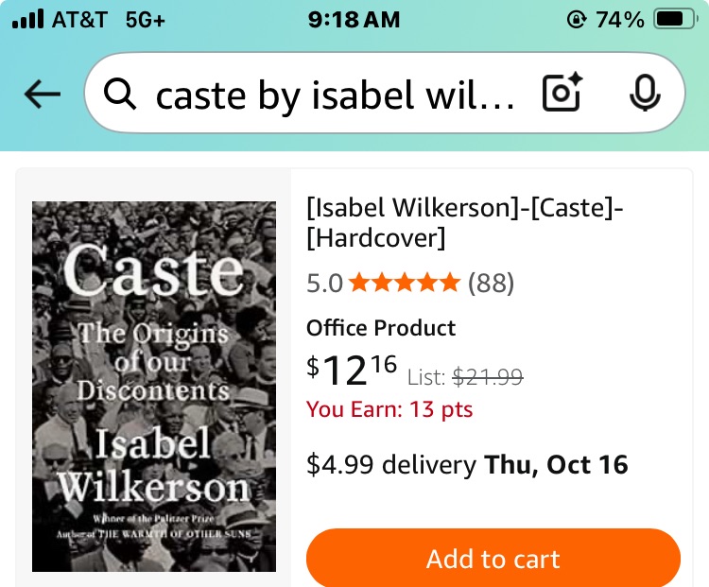Screen dimensions: 709x587
Task: Click the search field with 'caste by isabel'
Action: click(336, 94)
